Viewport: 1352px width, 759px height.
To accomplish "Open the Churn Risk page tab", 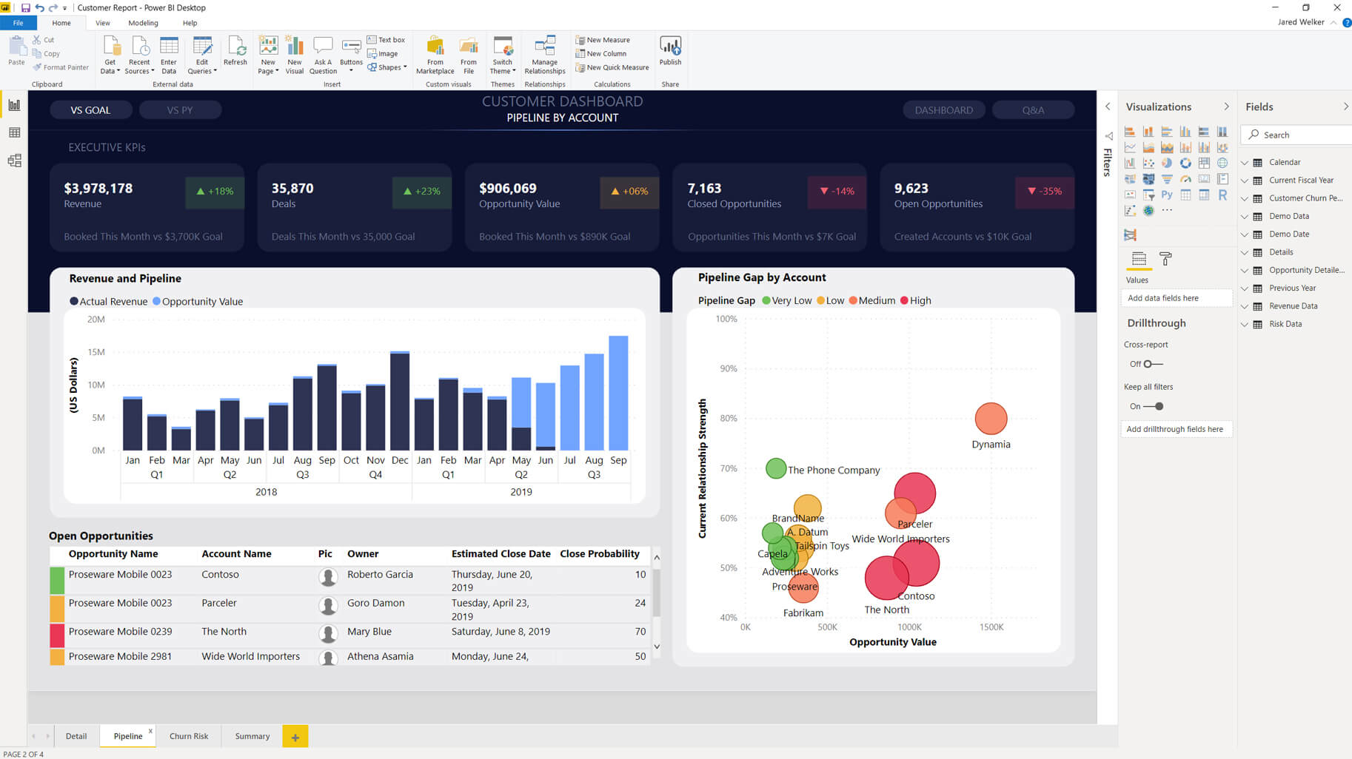I will 189,736.
